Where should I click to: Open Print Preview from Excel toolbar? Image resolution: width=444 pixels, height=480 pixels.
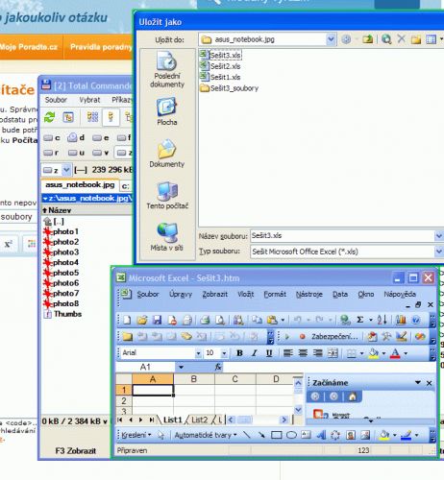(x=220, y=320)
